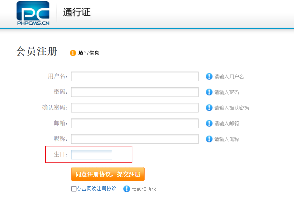The width and height of the screenshot is (294, 206).
Task: Select the 确认密码 text box
Action: pyautogui.click(x=135, y=107)
